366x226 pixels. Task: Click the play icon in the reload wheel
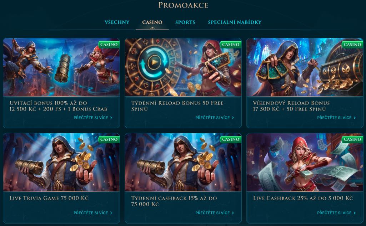[x=154, y=62]
